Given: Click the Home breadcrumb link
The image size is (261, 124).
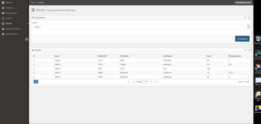Looking at the screenshot, I should 33,3.
